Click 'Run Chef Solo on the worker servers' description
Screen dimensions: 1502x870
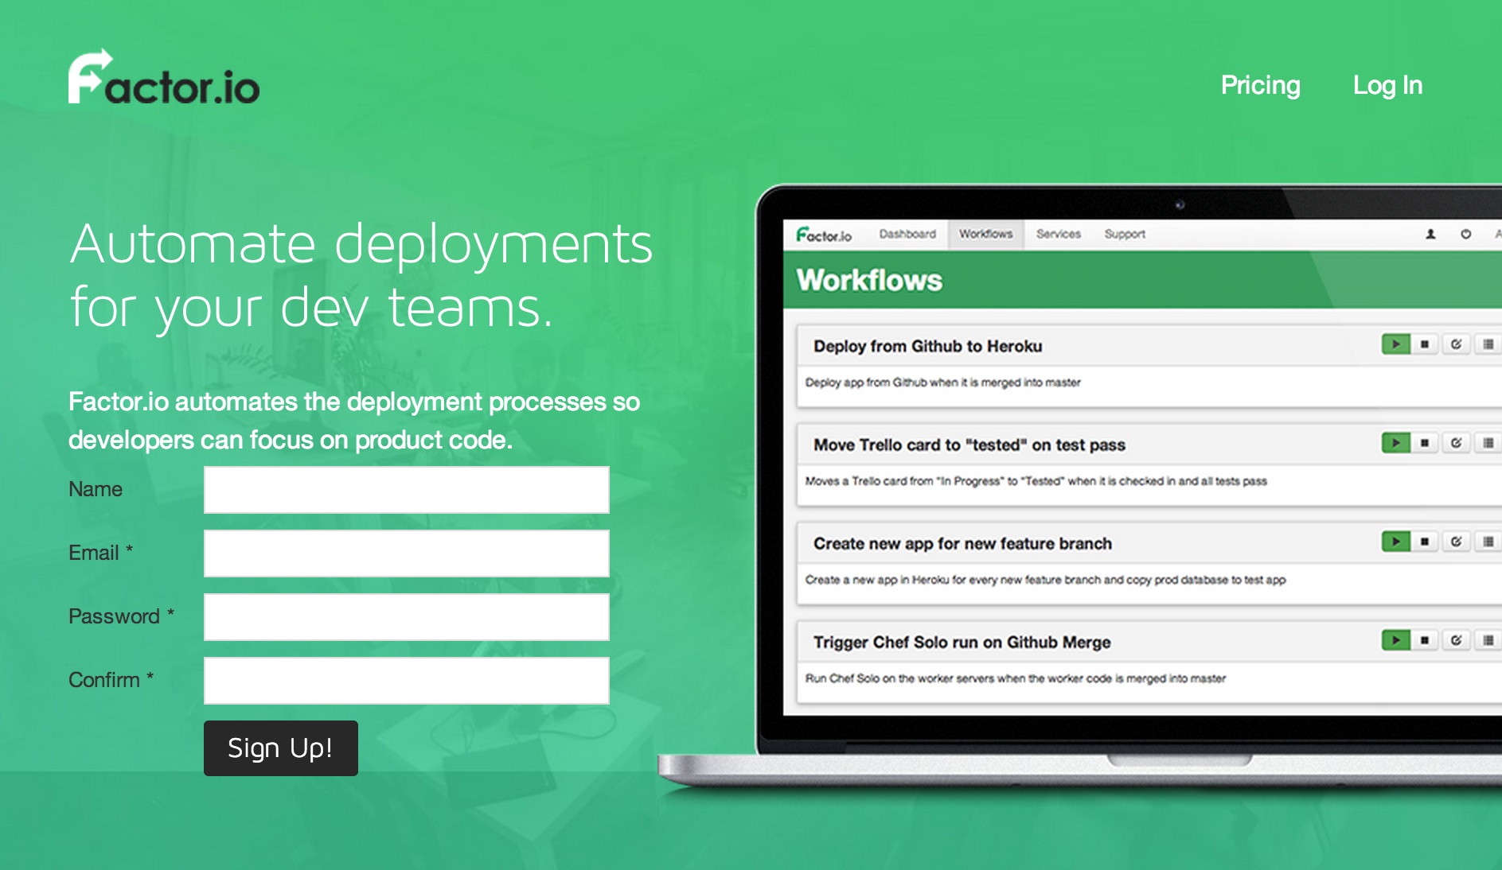(x=1015, y=678)
